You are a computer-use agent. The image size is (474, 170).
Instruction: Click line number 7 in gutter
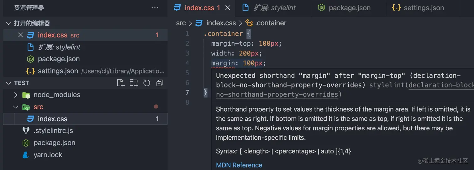187,92
